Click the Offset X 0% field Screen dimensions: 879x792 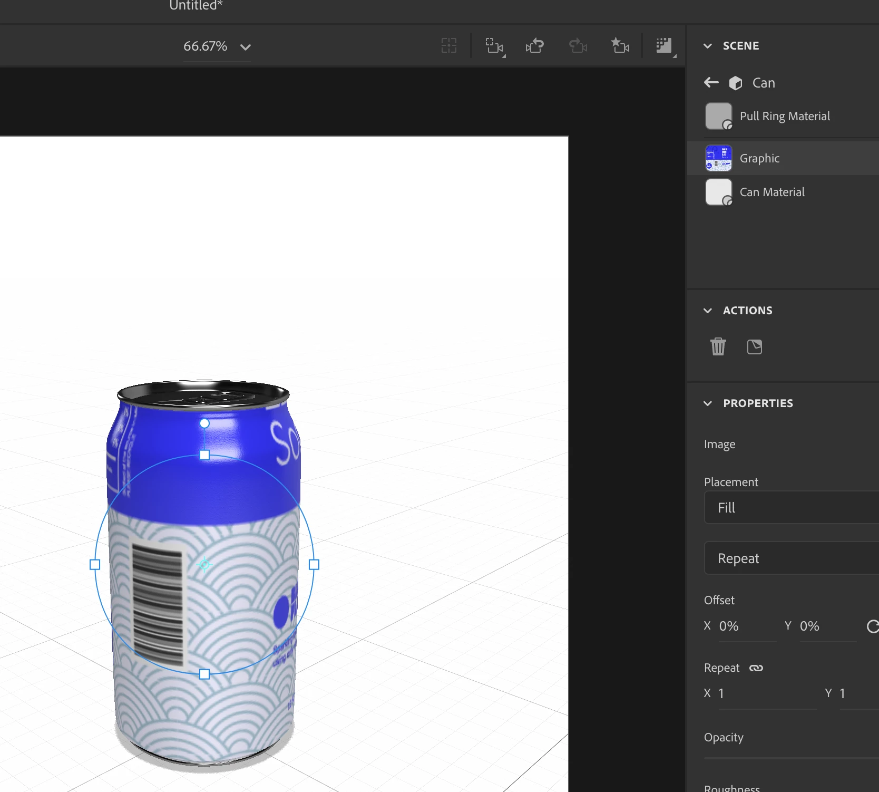click(747, 626)
